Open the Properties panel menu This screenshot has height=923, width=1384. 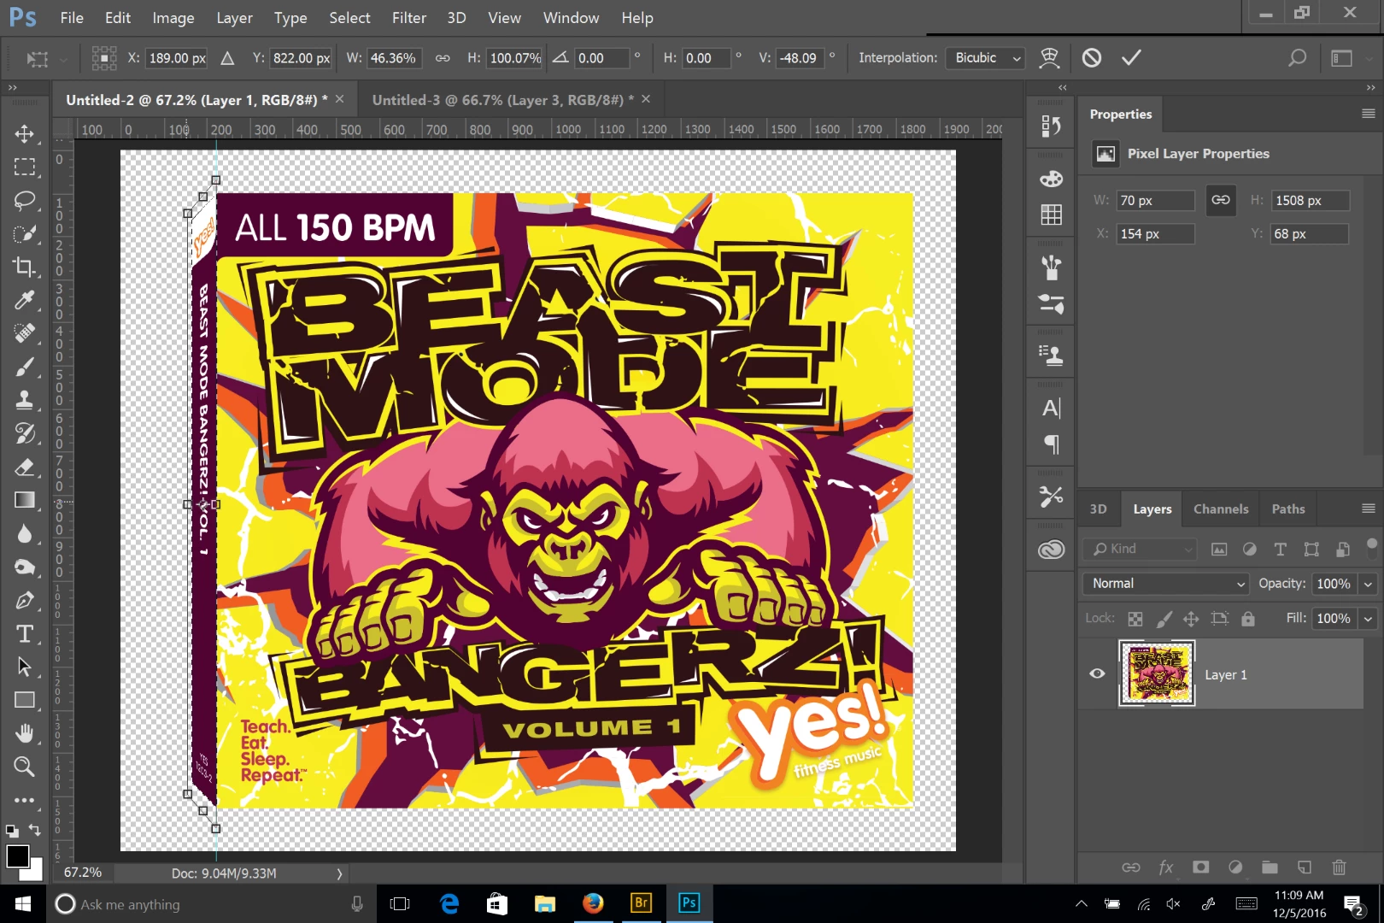click(x=1368, y=114)
